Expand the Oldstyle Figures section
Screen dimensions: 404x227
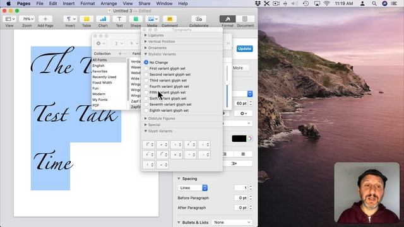point(146,119)
